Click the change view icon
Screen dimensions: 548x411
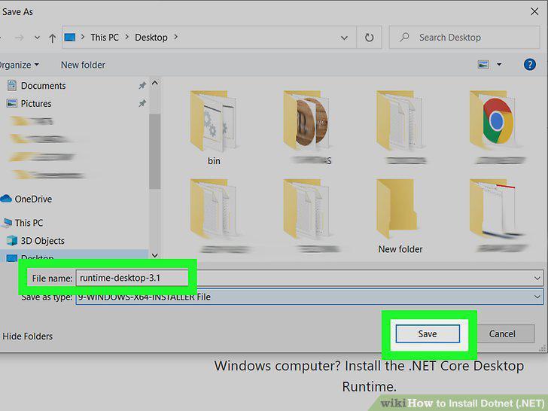(483, 65)
